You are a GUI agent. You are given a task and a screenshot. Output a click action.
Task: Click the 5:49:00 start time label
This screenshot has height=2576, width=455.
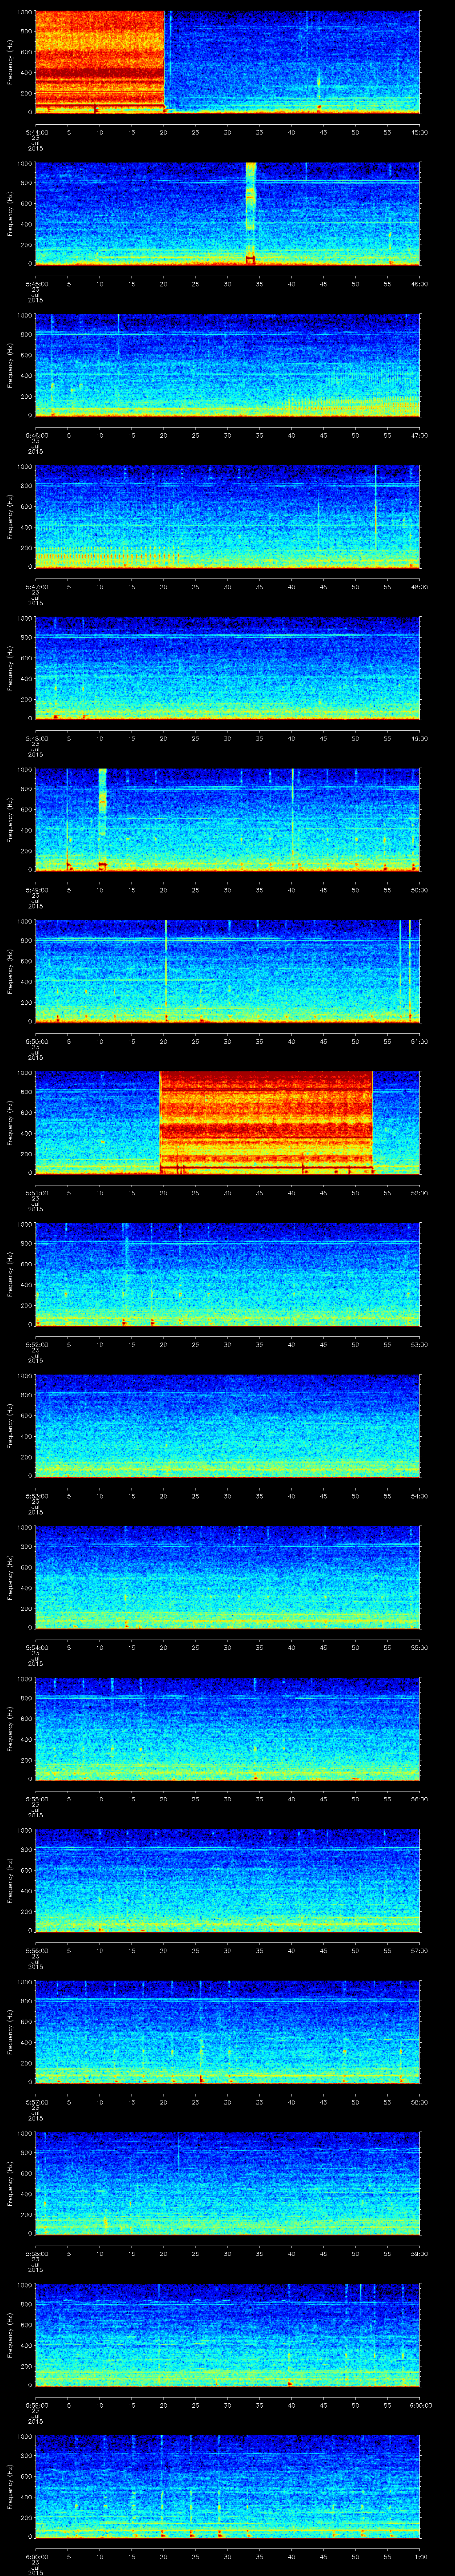(37, 891)
